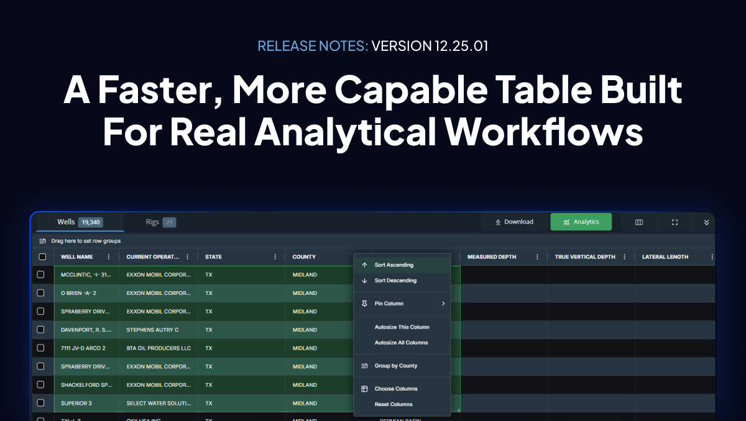746x421 pixels.
Task: Click the column layout icon in the toolbar
Action: coord(638,222)
